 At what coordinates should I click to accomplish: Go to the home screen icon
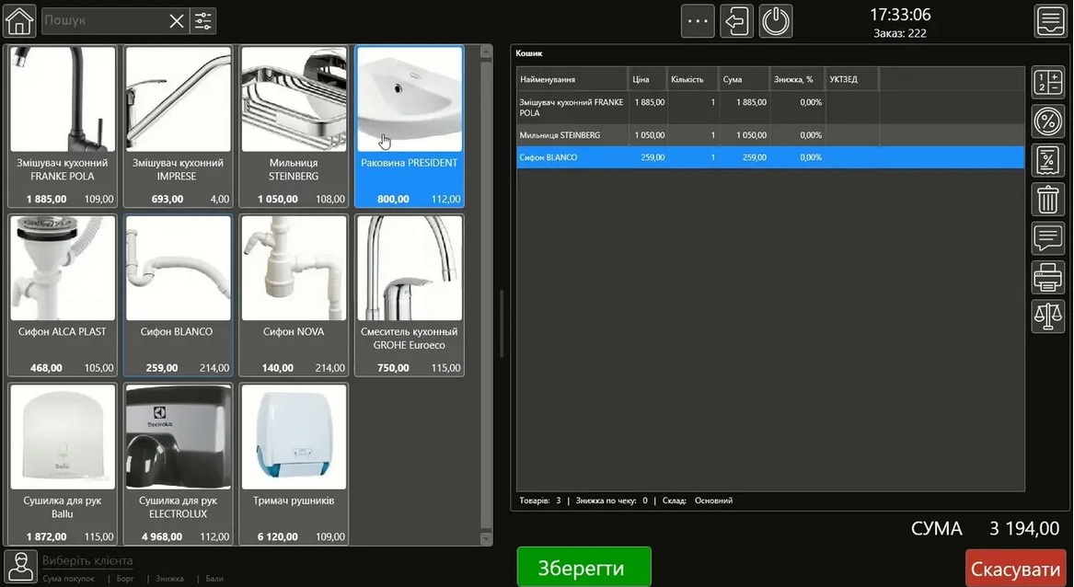(x=19, y=20)
